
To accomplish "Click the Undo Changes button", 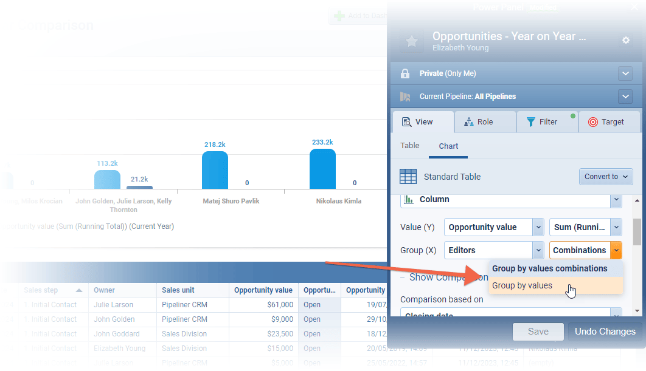I will click(605, 332).
